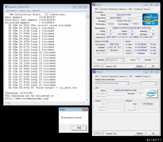Screen dimensions: 163x142
Task: Click Core Speed value 1895.6 MHz
Action: click(114, 44)
